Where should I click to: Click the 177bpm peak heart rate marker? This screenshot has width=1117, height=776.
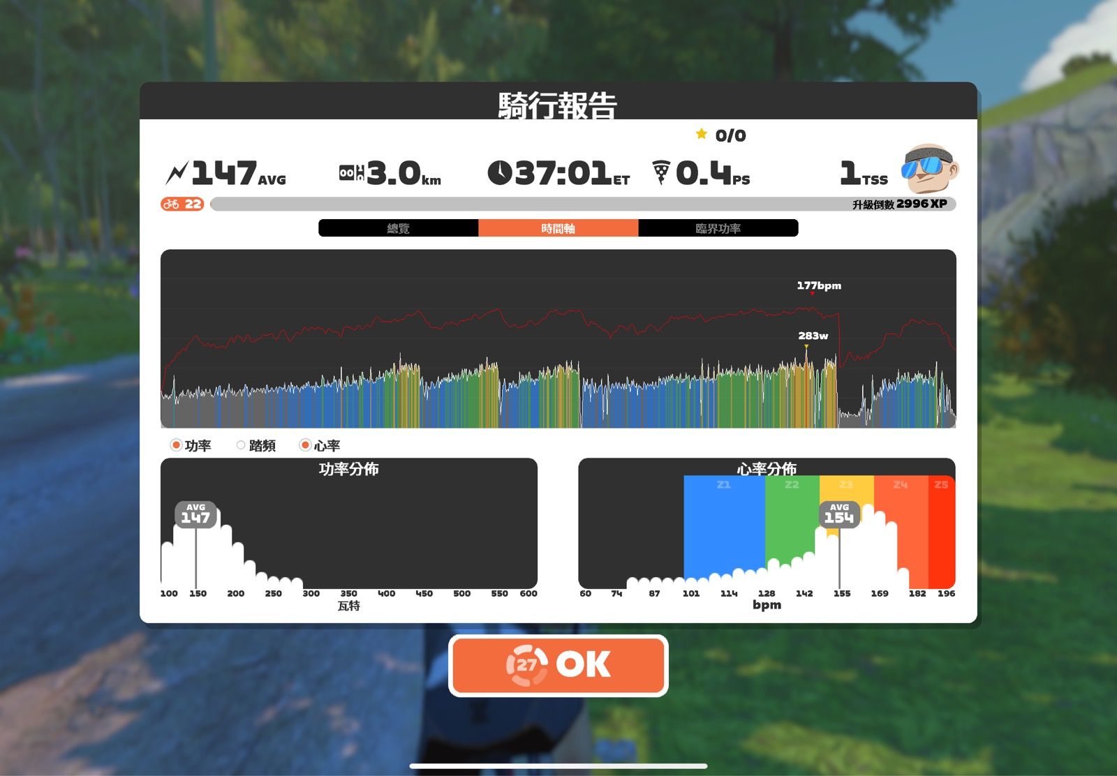click(818, 286)
